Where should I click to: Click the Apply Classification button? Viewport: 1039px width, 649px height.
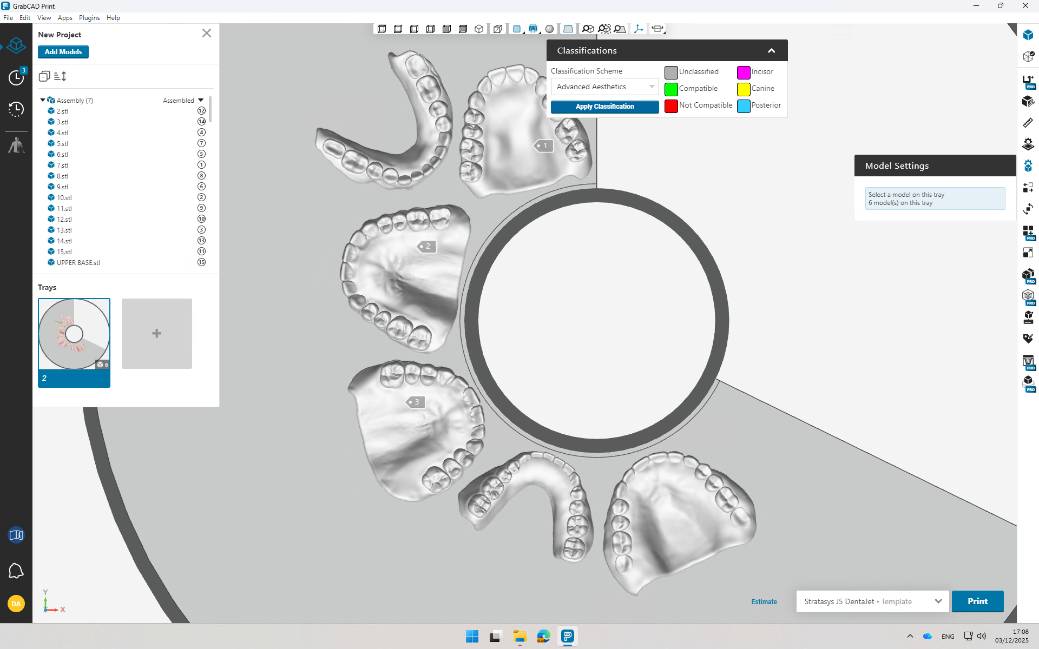[x=604, y=107]
